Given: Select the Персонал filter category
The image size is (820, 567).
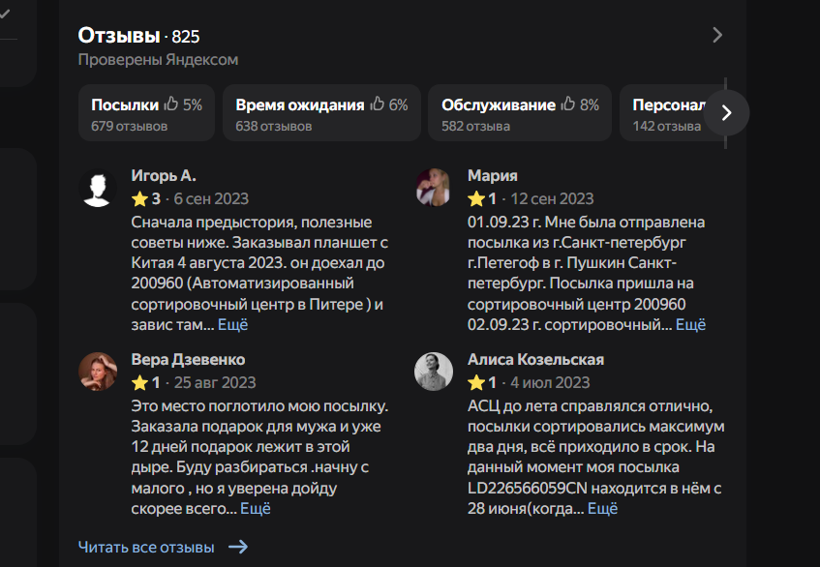Looking at the screenshot, I should point(667,112).
